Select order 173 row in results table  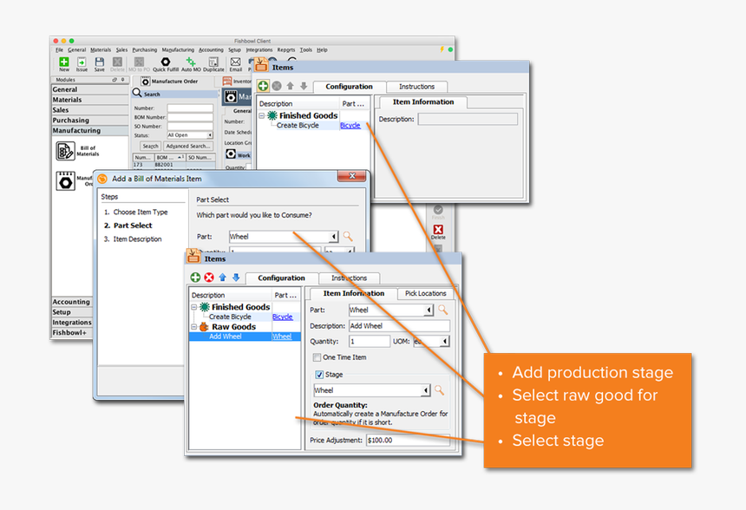point(173,165)
